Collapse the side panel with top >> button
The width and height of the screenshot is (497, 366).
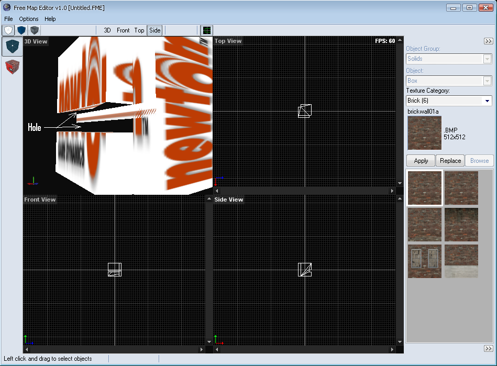[489, 41]
